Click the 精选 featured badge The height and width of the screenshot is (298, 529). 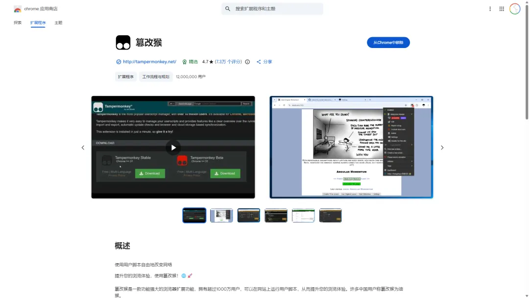(x=190, y=62)
